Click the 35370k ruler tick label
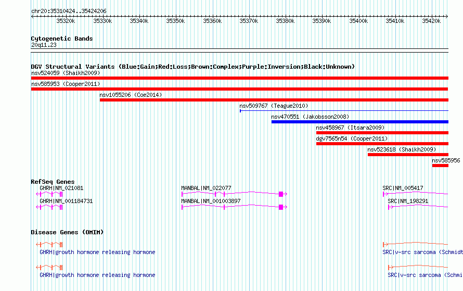 point(249,21)
